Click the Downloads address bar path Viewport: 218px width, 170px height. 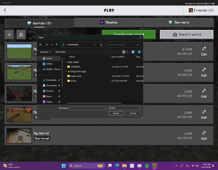click(x=73, y=45)
